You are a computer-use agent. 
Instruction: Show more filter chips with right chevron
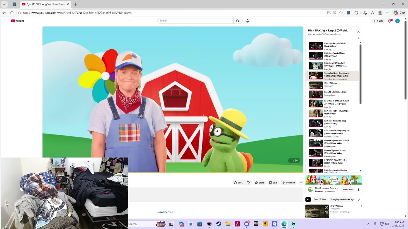click(359, 200)
